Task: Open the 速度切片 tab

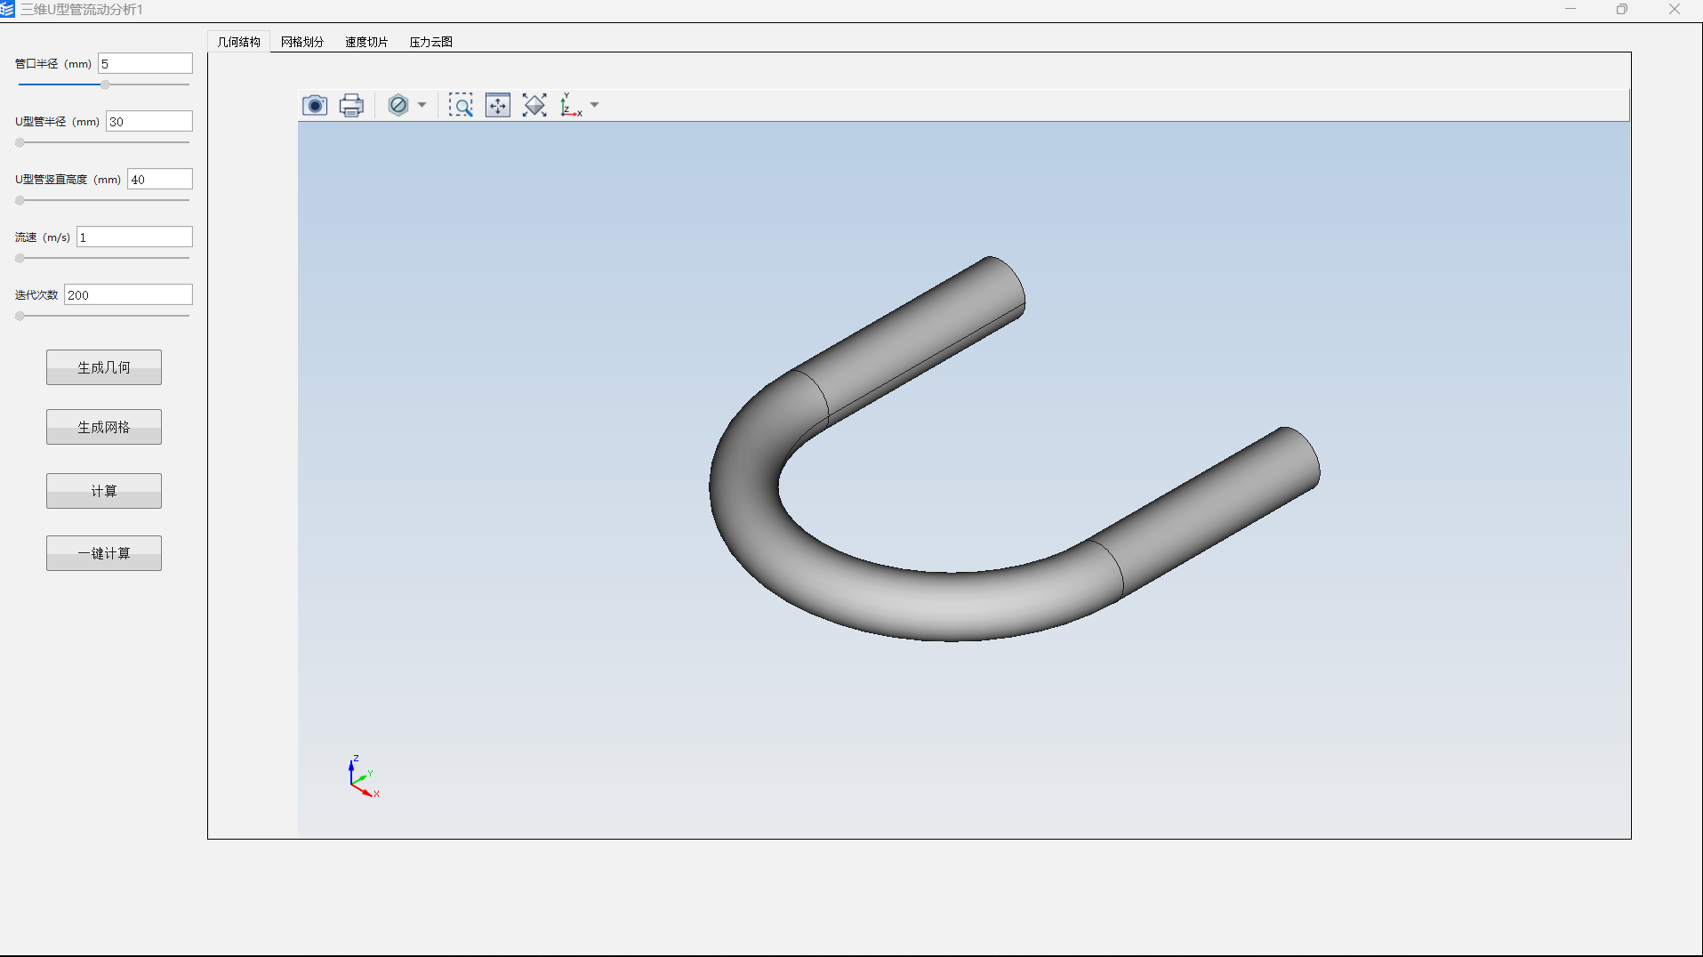Action: [x=366, y=42]
